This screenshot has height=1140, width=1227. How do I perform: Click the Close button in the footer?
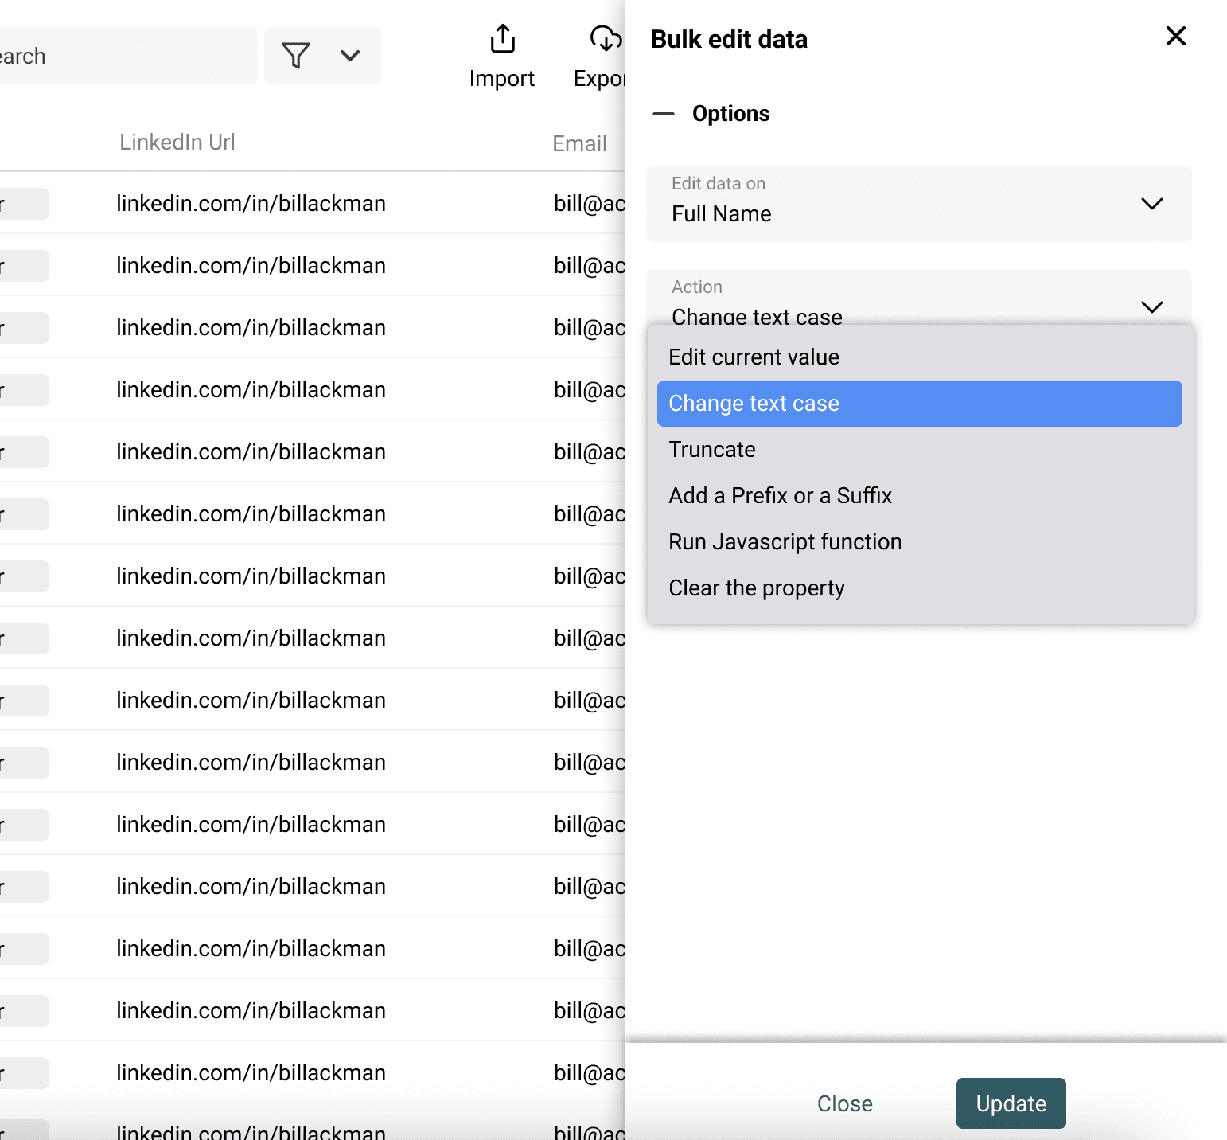pos(844,1103)
